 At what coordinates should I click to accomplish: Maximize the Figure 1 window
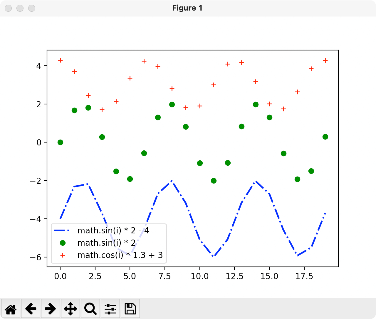tap(32, 8)
